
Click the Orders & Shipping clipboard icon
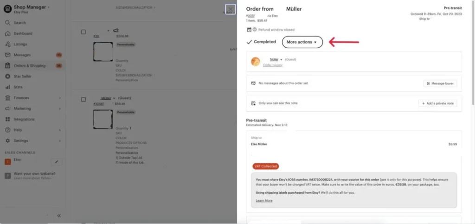click(x=7, y=66)
